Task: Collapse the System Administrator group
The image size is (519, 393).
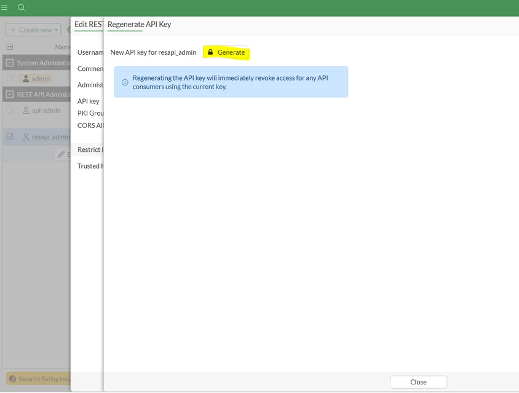Action: point(10,63)
